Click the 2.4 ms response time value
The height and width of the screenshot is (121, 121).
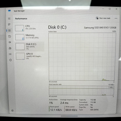(64, 103)
